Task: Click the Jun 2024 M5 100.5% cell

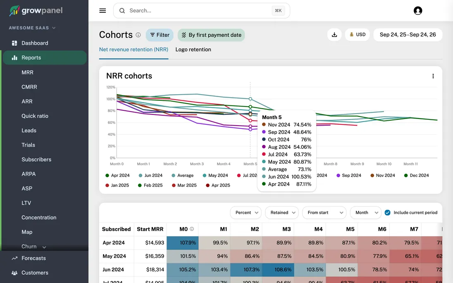Action: tap(342, 269)
